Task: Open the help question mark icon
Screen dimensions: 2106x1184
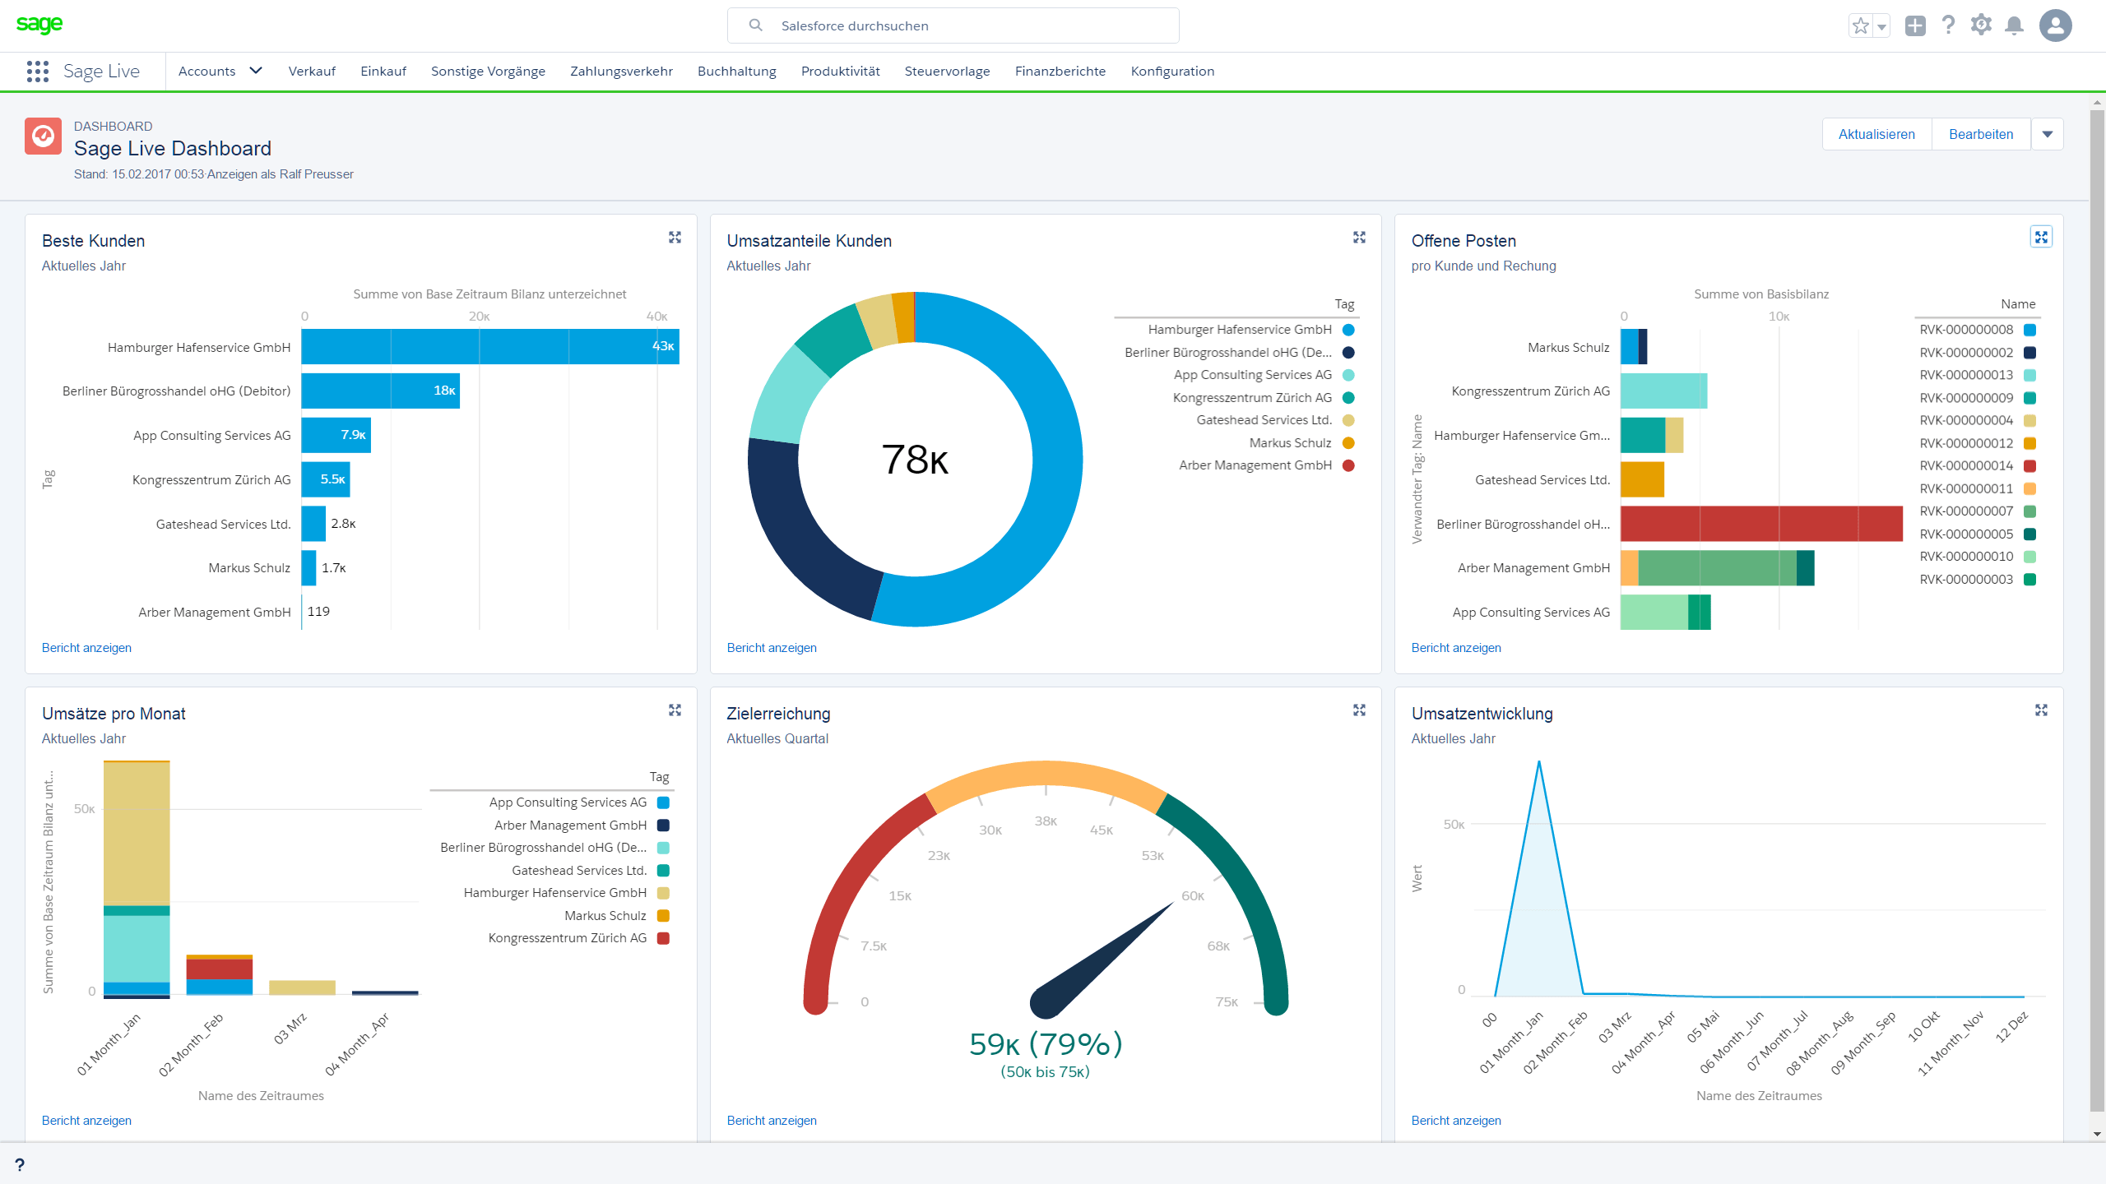Action: pos(1948,25)
